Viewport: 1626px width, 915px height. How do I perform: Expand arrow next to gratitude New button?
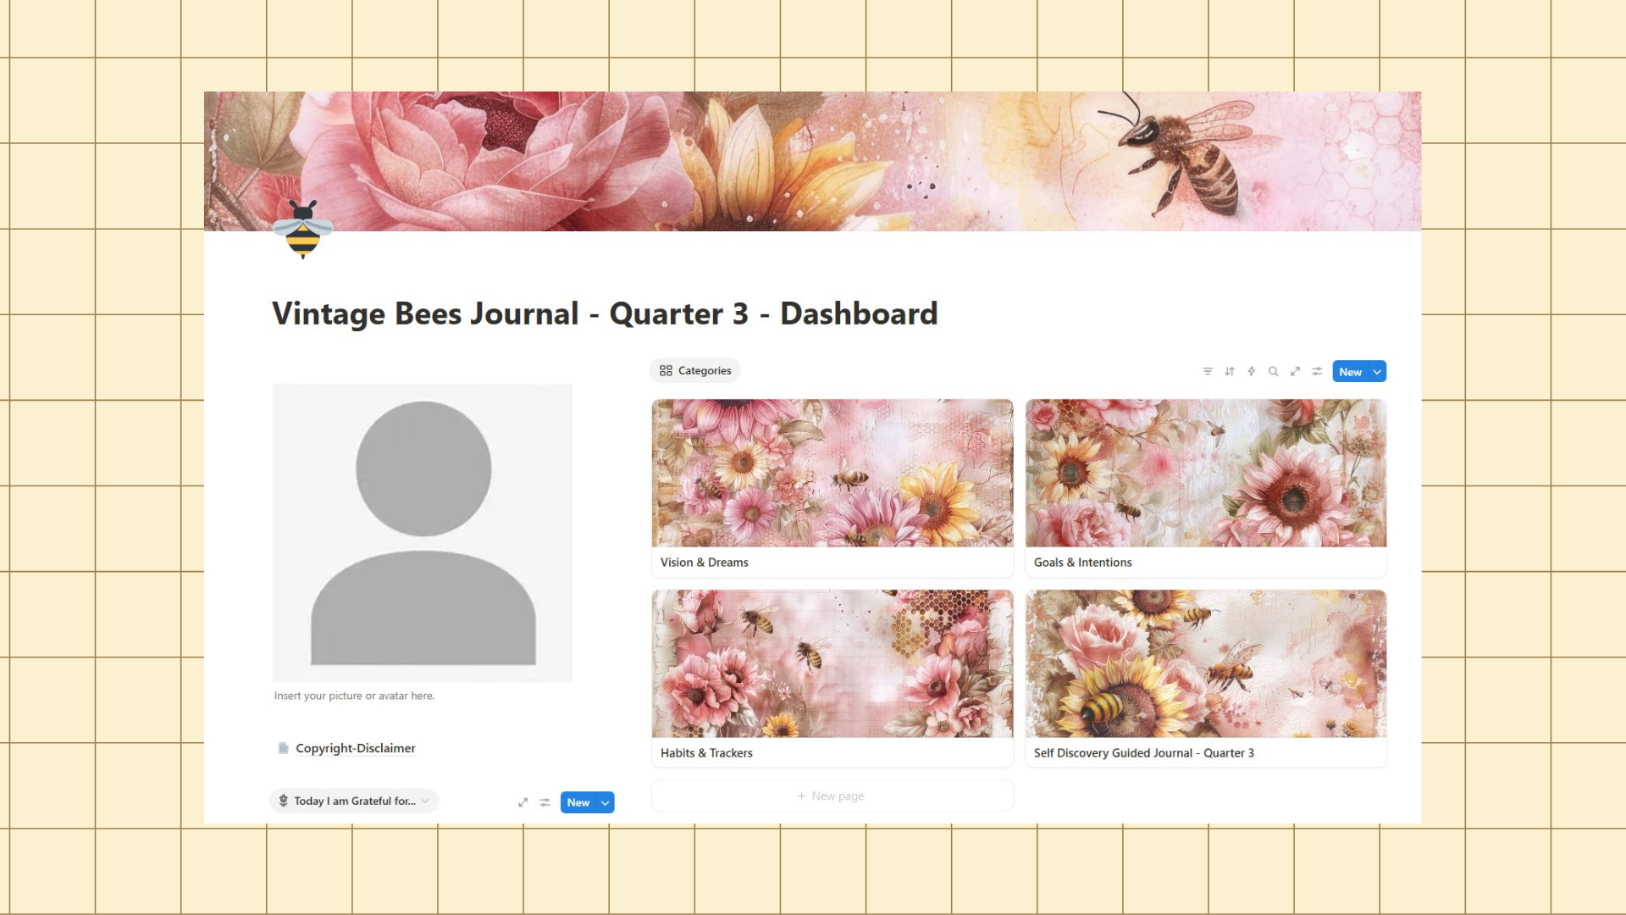coord(606,802)
